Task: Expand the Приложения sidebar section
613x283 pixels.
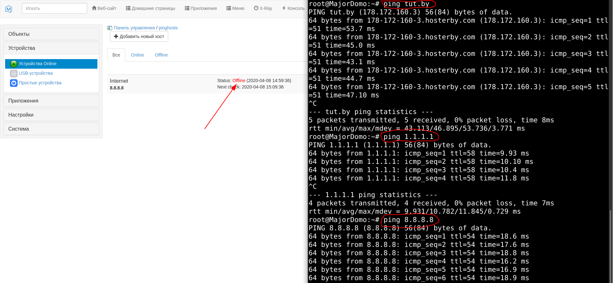Action: pos(51,101)
